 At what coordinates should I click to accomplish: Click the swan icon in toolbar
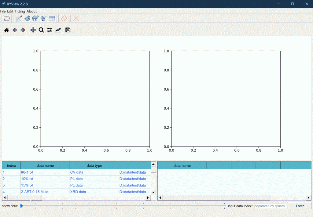pos(27,18)
